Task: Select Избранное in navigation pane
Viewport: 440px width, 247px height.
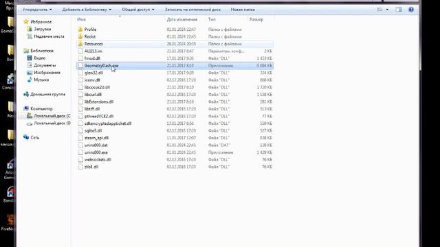Action: (41, 22)
